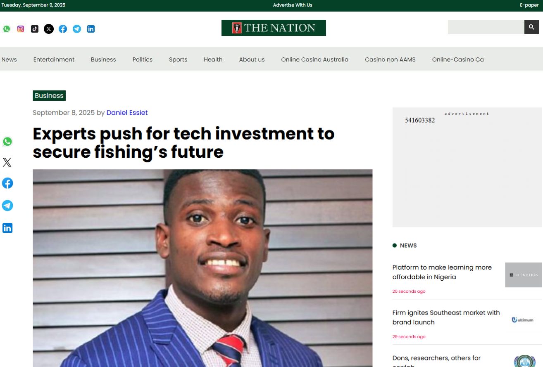Open the Instagram icon in header

21,29
